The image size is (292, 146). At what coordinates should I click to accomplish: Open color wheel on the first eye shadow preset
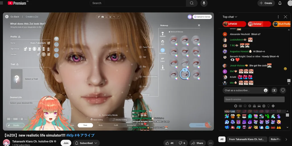[176, 44]
